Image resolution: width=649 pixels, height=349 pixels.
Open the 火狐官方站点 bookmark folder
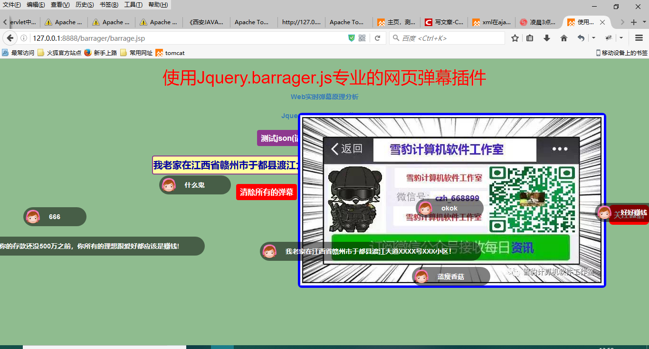(x=59, y=53)
